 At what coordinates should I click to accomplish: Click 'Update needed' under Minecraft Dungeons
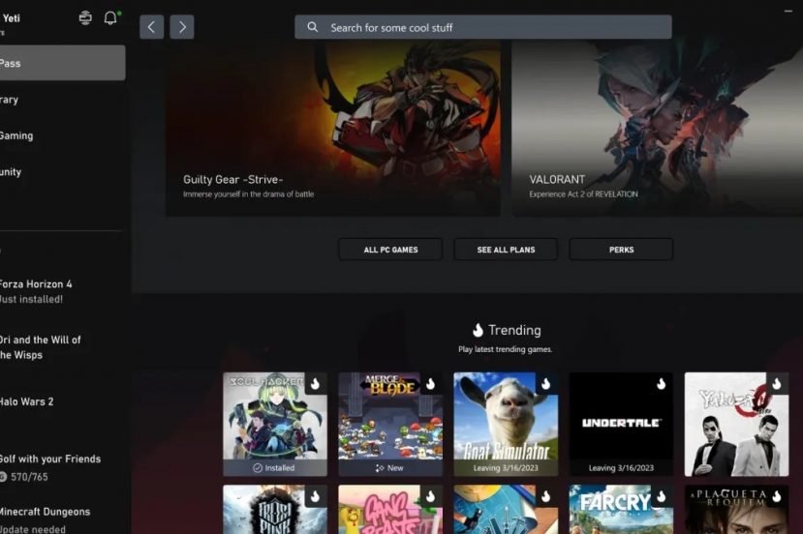coord(33,529)
